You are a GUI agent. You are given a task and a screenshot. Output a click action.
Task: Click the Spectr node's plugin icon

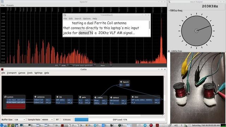point(121,82)
